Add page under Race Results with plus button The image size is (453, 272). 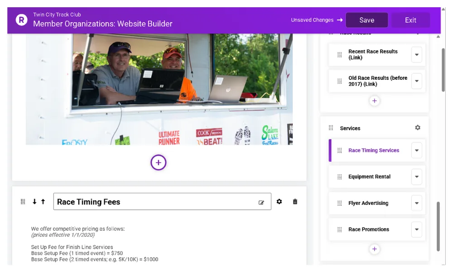pos(375,101)
